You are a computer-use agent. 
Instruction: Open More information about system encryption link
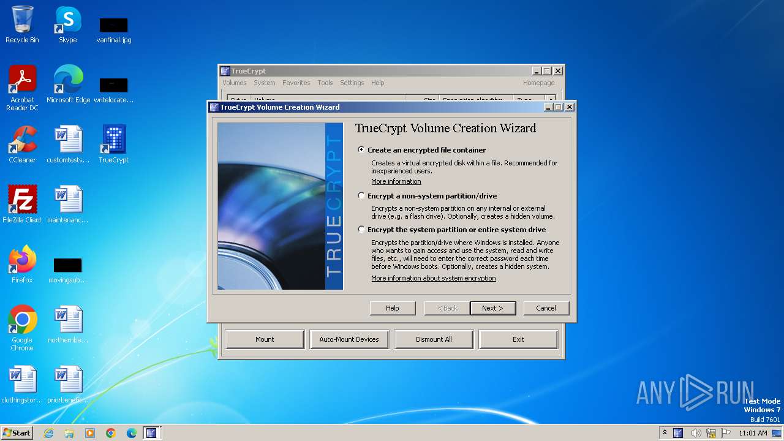point(434,278)
